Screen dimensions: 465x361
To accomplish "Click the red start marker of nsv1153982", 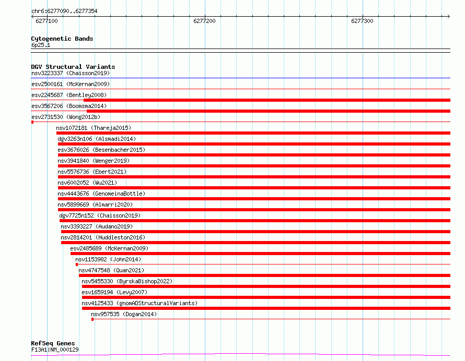I will 77,264.
